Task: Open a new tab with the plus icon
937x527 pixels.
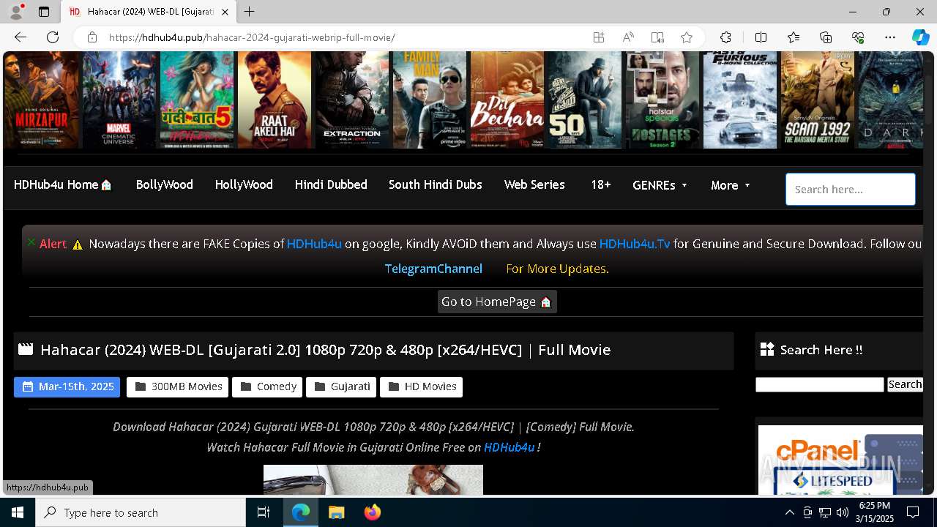Action: tap(250, 12)
